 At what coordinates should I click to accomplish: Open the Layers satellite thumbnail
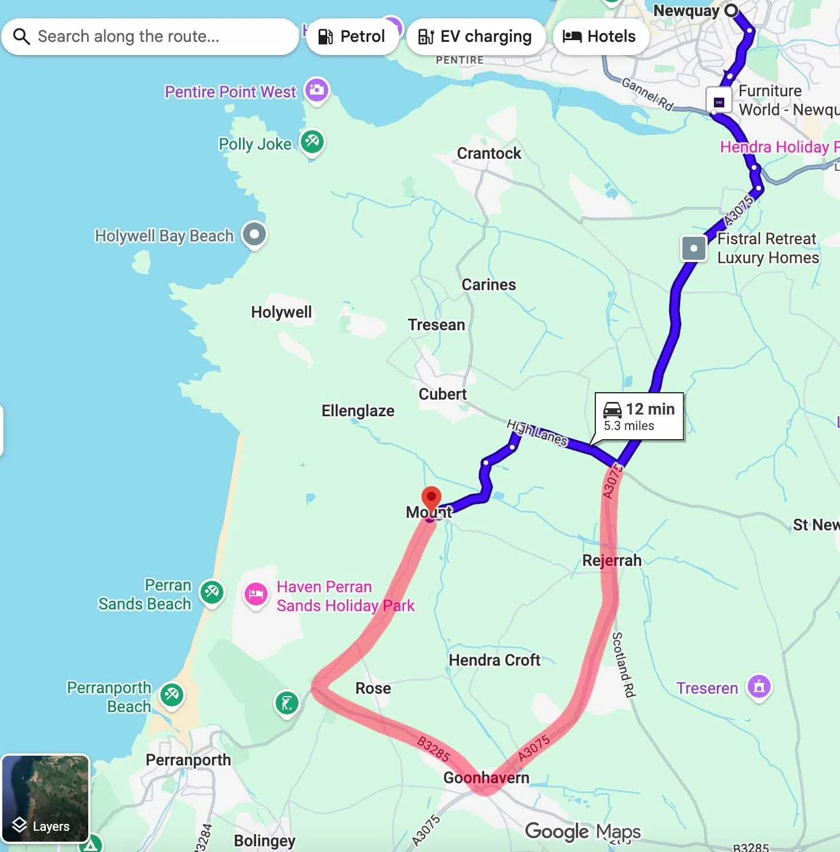pyautogui.click(x=46, y=799)
